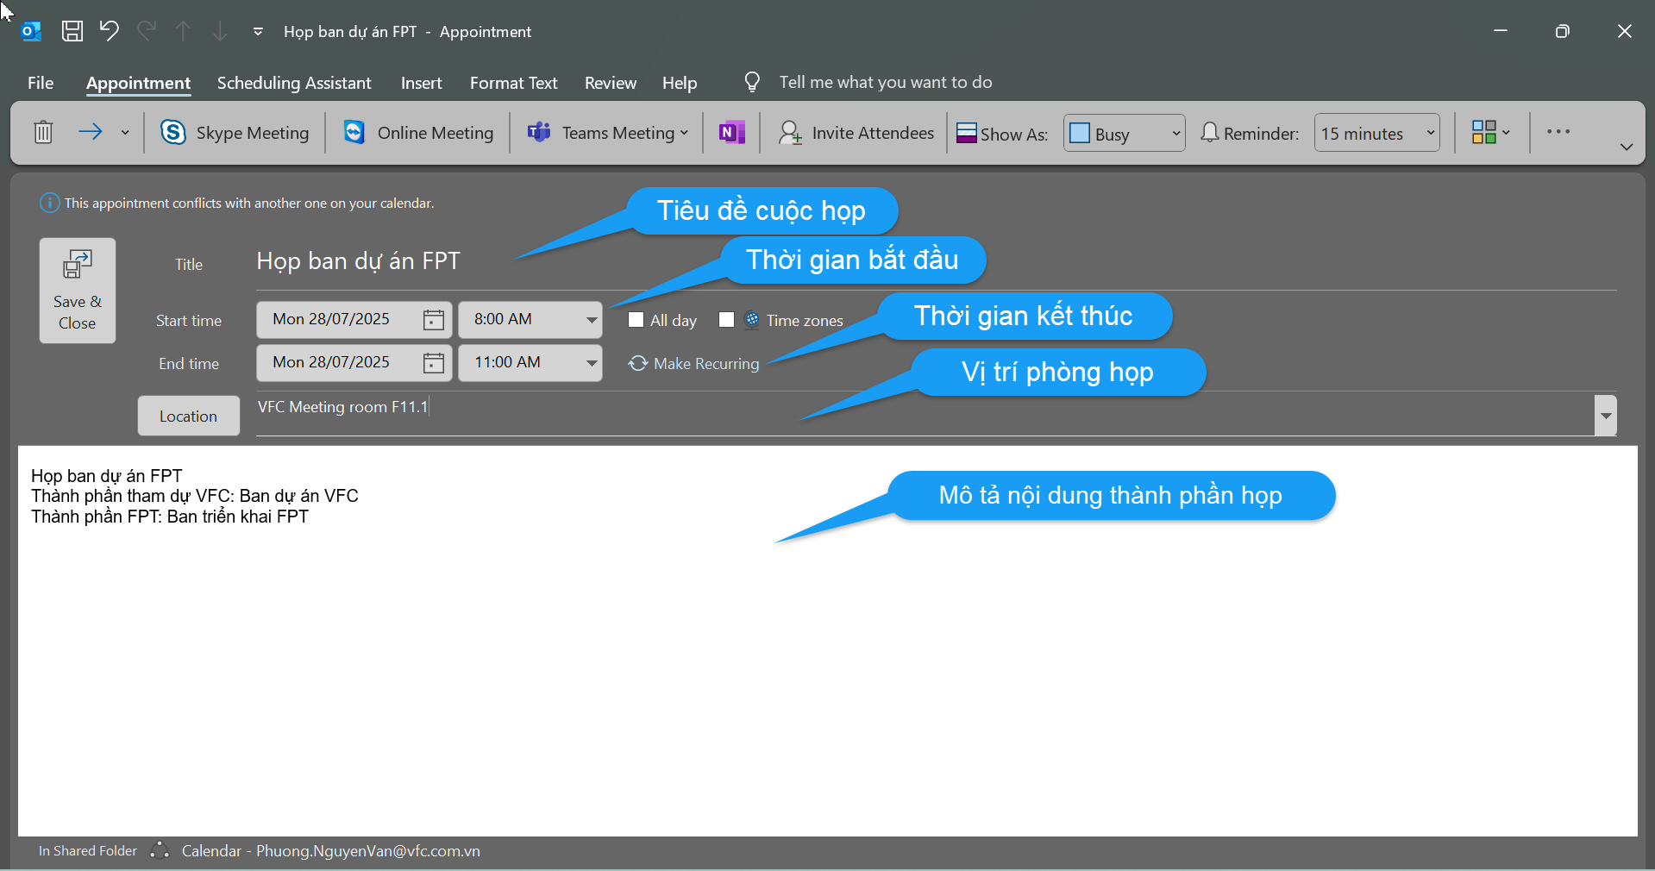
Task: Expand the end time 11:00 AM dropdown
Action: pos(591,363)
